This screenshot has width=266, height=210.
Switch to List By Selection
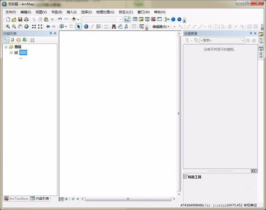24,40
